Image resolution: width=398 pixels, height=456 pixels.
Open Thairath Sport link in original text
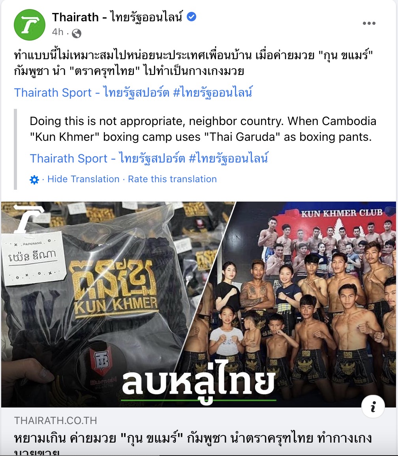tap(92, 92)
